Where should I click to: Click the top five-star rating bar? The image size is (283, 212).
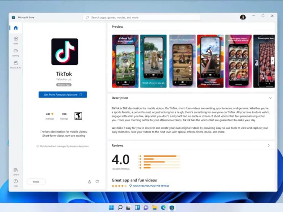point(162,156)
